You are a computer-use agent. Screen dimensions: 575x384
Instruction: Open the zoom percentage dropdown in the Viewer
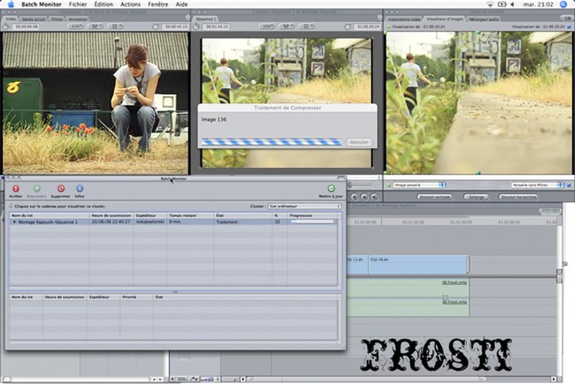click(x=76, y=27)
